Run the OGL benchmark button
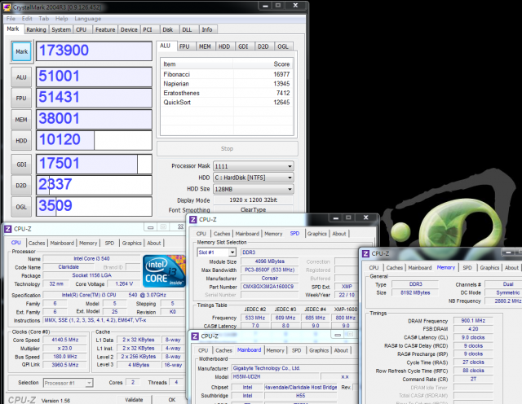The height and width of the screenshot is (404, 522). (x=21, y=207)
